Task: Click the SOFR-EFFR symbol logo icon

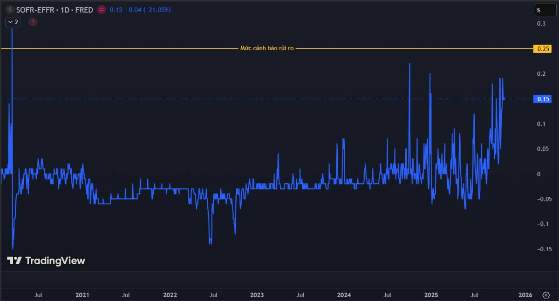Action: [x=10, y=10]
